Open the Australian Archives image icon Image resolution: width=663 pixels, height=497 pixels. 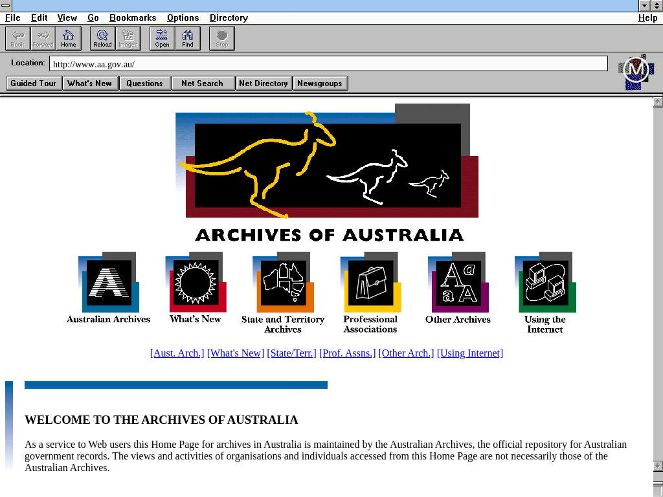tap(108, 283)
